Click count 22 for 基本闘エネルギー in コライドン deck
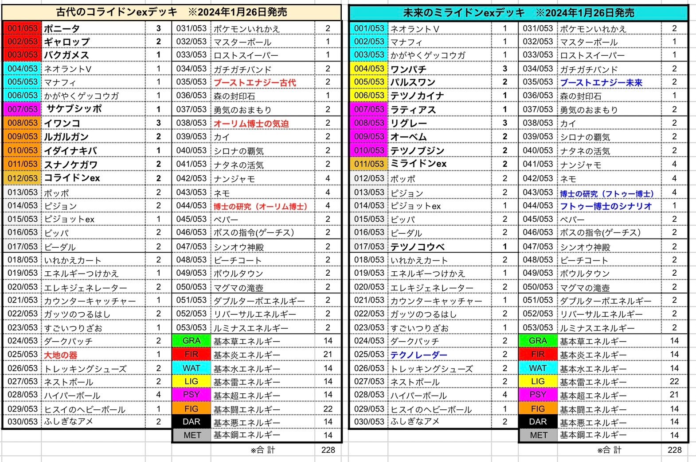 point(328,409)
